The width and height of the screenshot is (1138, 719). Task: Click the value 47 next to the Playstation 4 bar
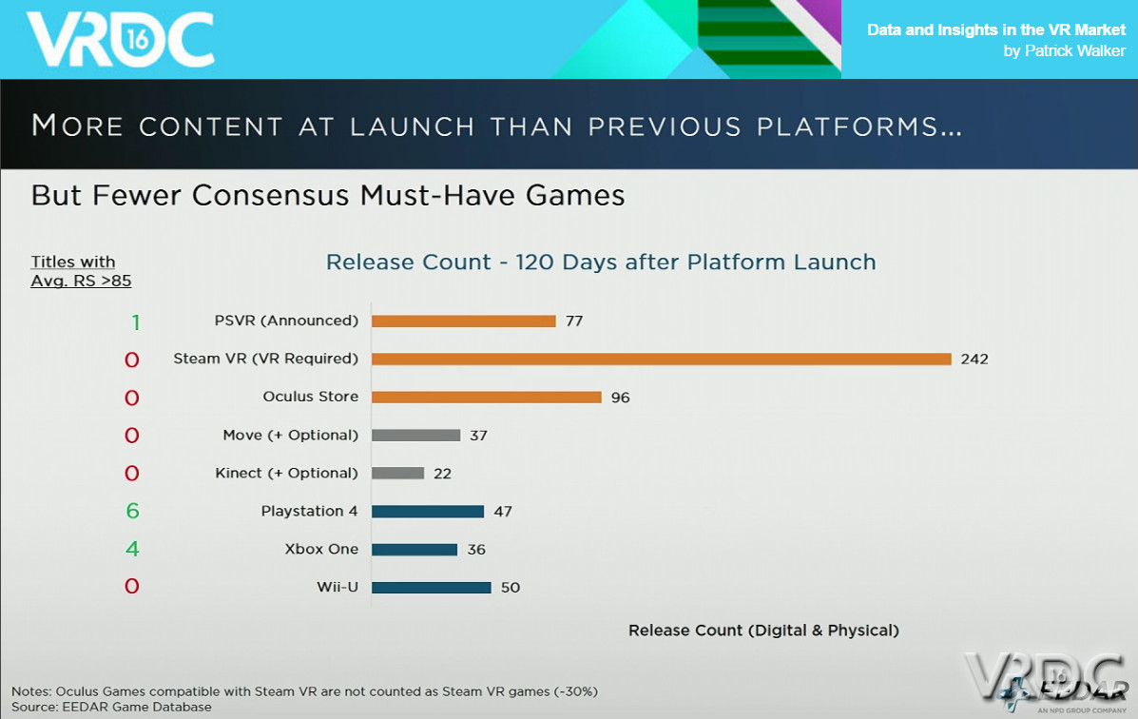click(503, 512)
